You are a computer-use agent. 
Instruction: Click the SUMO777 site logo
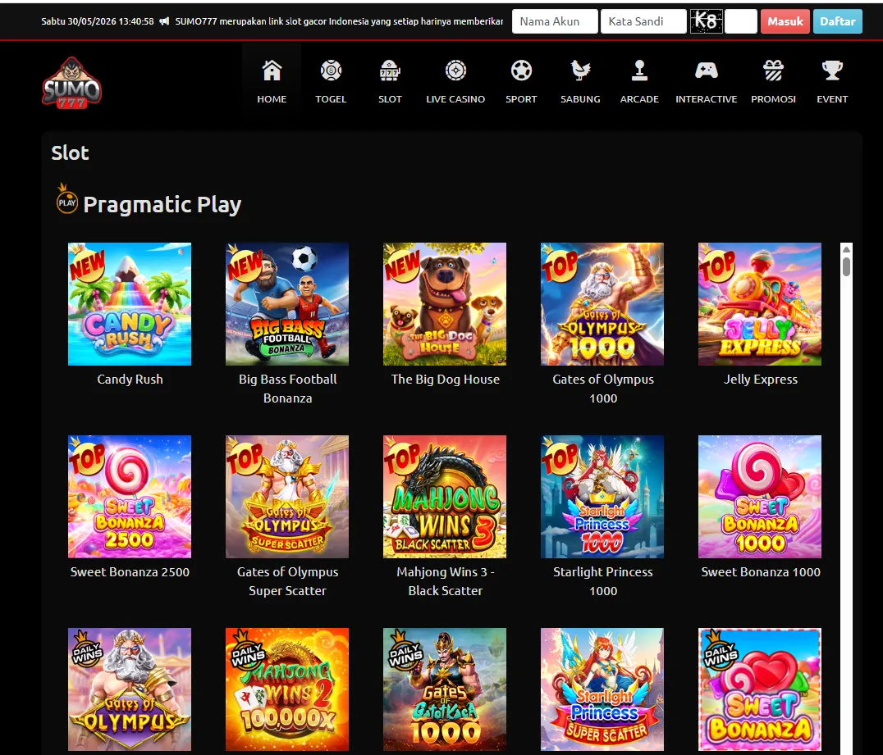[x=71, y=83]
